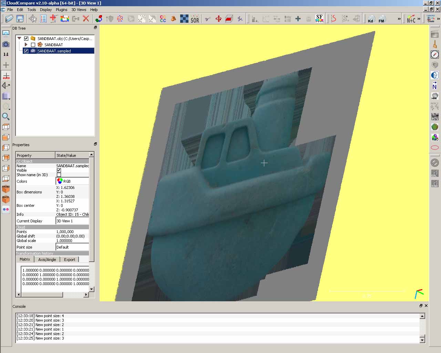Viewport: 441px width, 353px height.
Task: Toggle the SANDBAAT.obj checkbox off
Action: coord(26,38)
